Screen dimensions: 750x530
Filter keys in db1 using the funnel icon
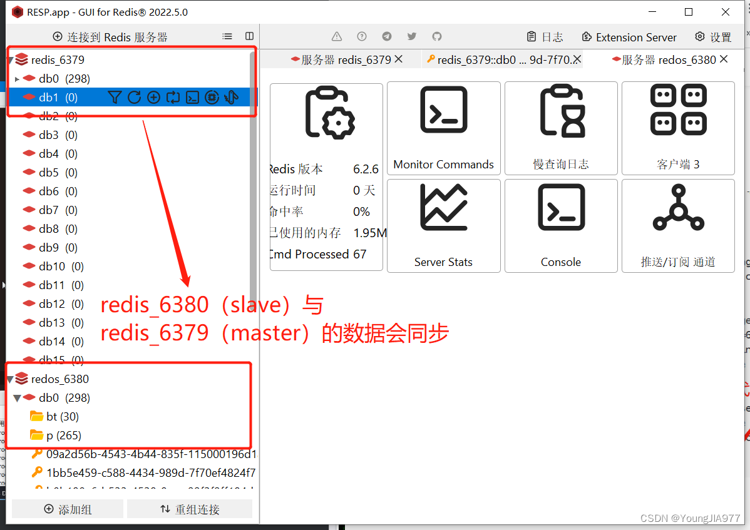click(115, 97)
